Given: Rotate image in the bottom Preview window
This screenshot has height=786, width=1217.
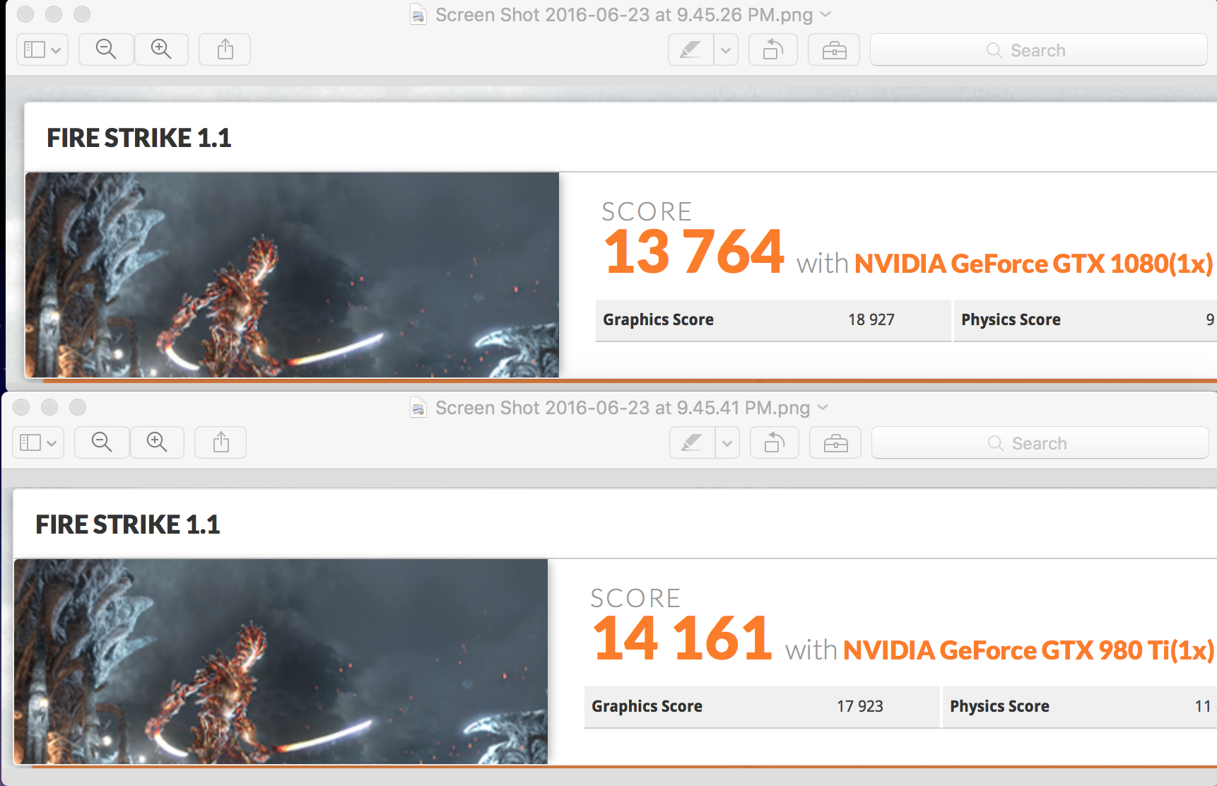Looking at the screenshot, I should pyautogui.click(x=775, y=443).
